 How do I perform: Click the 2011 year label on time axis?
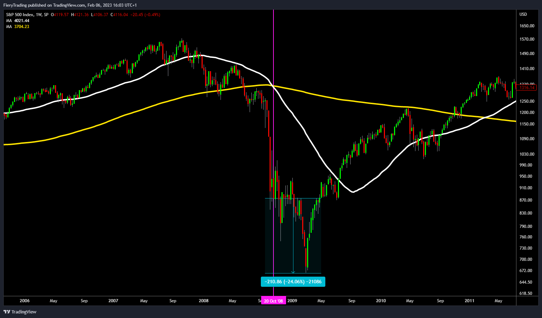pos(469,301)
